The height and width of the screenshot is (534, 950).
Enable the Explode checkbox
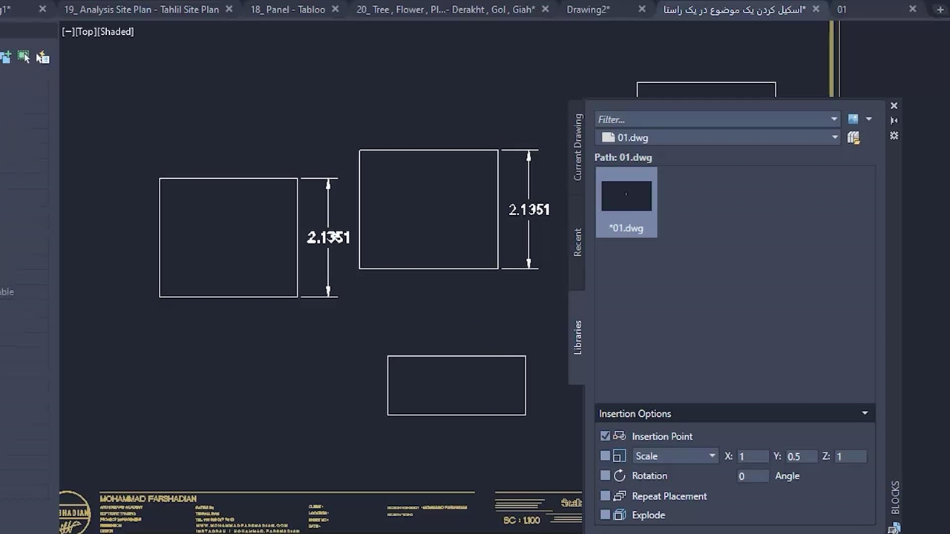(x=605, y=515)
